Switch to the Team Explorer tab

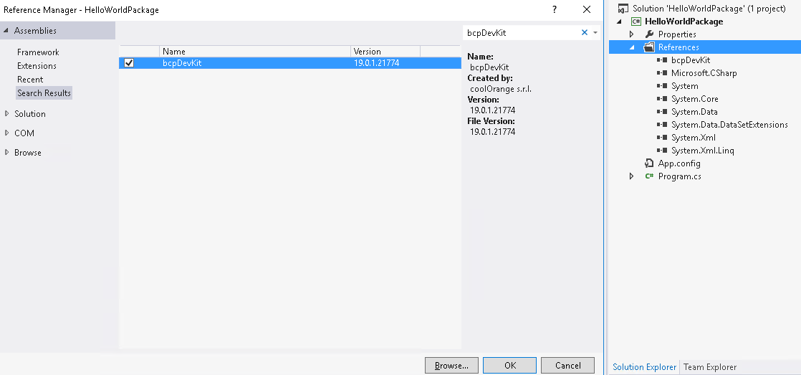[x=709, y=367]
